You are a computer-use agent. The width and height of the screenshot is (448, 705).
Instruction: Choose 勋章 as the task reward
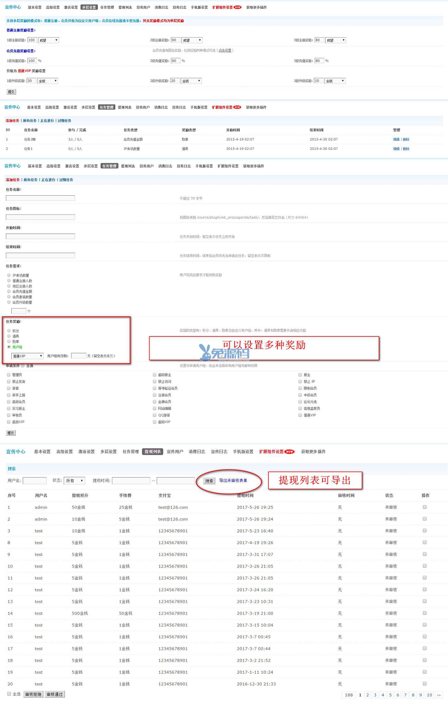[9, 341]
